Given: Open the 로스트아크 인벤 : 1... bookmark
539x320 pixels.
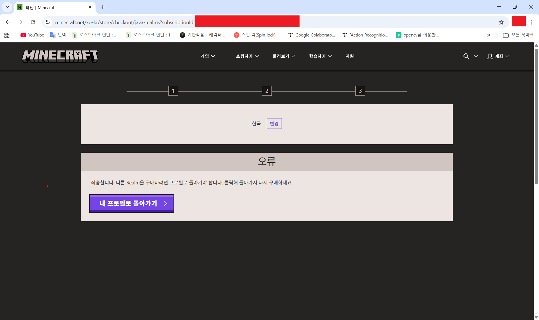Looking at the screenshot, I should point(150,35).
